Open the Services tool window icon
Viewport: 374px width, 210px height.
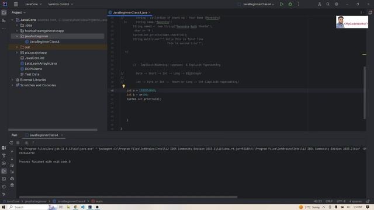tap(4, 163)
